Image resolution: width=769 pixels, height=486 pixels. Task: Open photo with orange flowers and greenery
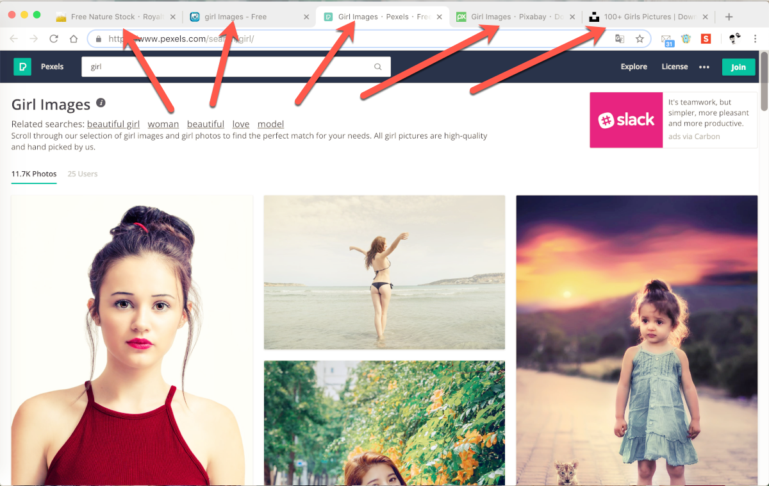point(384,423)
